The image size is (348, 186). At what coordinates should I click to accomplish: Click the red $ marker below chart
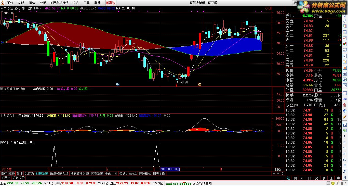pyautogui.click(x=176, y=85)
